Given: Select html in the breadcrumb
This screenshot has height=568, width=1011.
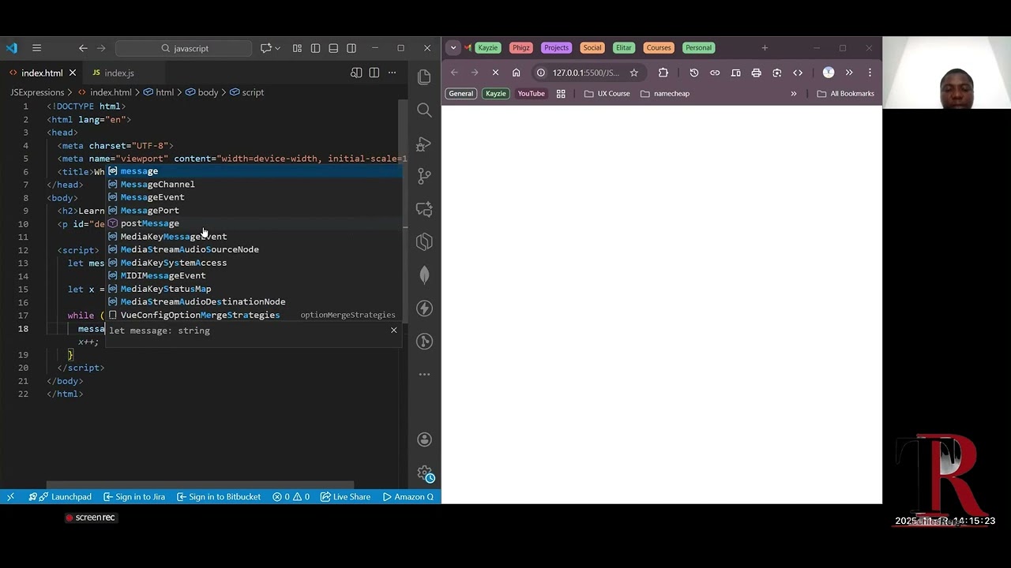Looking at the screenshot, I should click(164, 92).
